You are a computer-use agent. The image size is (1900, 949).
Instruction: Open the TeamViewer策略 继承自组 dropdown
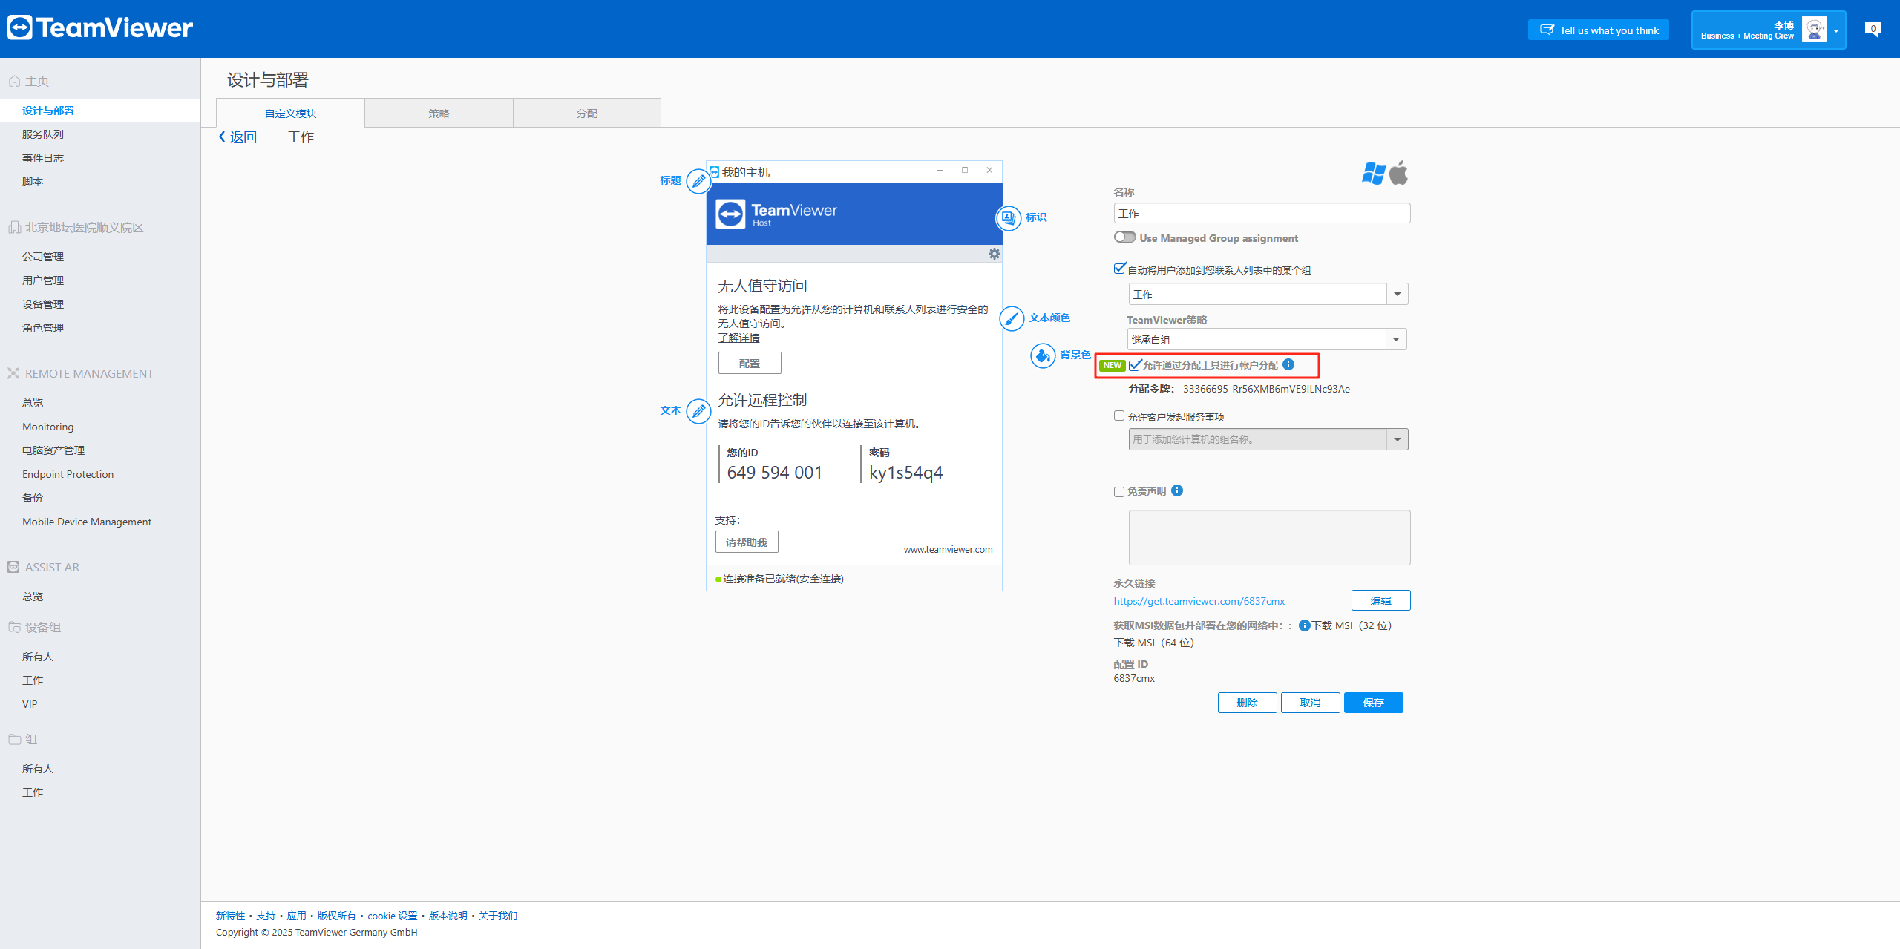click(x=1395, y=340)
